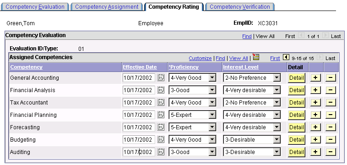347x165 pixels.
Task: Open calendar picker for Forecasting date
Action: pos(161,127)
